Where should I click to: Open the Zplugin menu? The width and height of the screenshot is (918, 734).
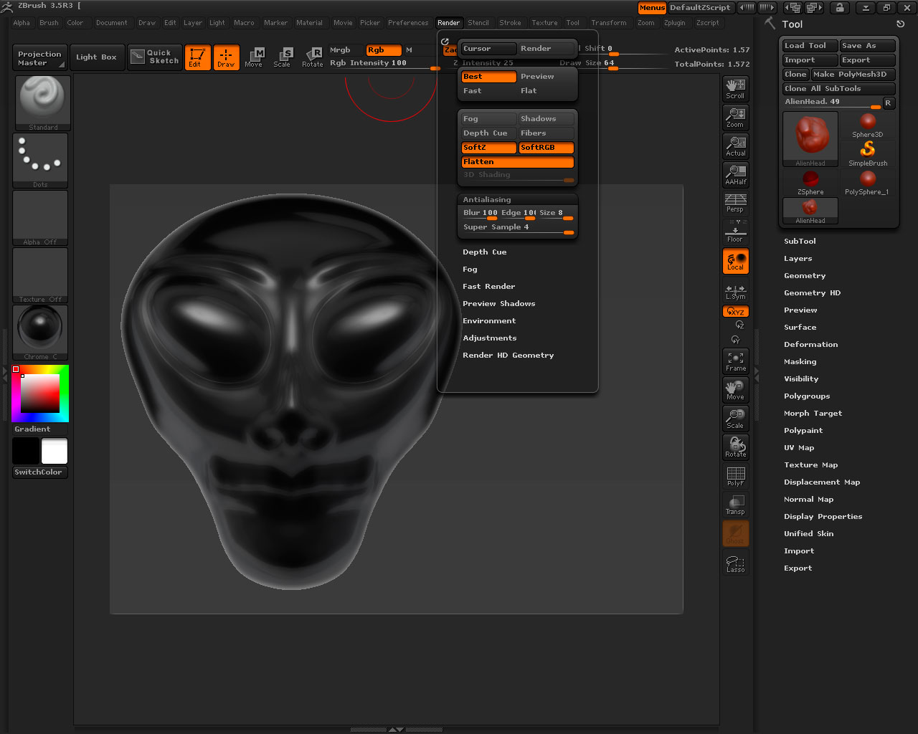(674, 23)
